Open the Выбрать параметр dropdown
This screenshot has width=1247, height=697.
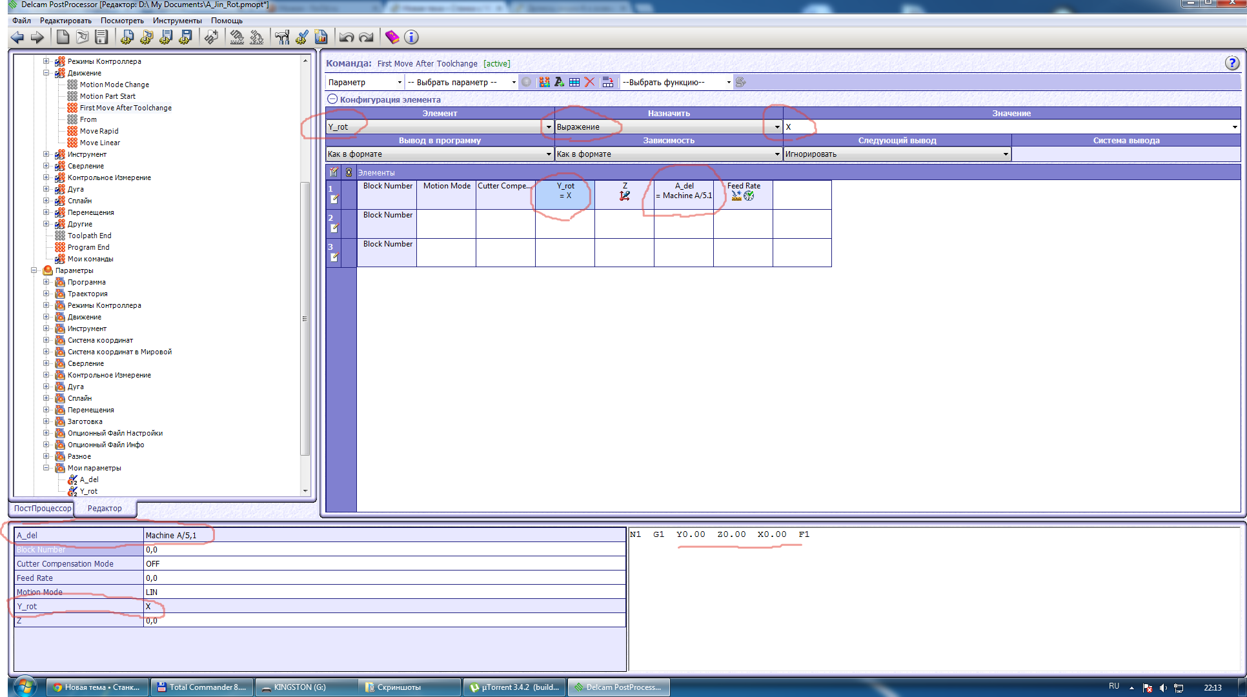tap(461, 82)
